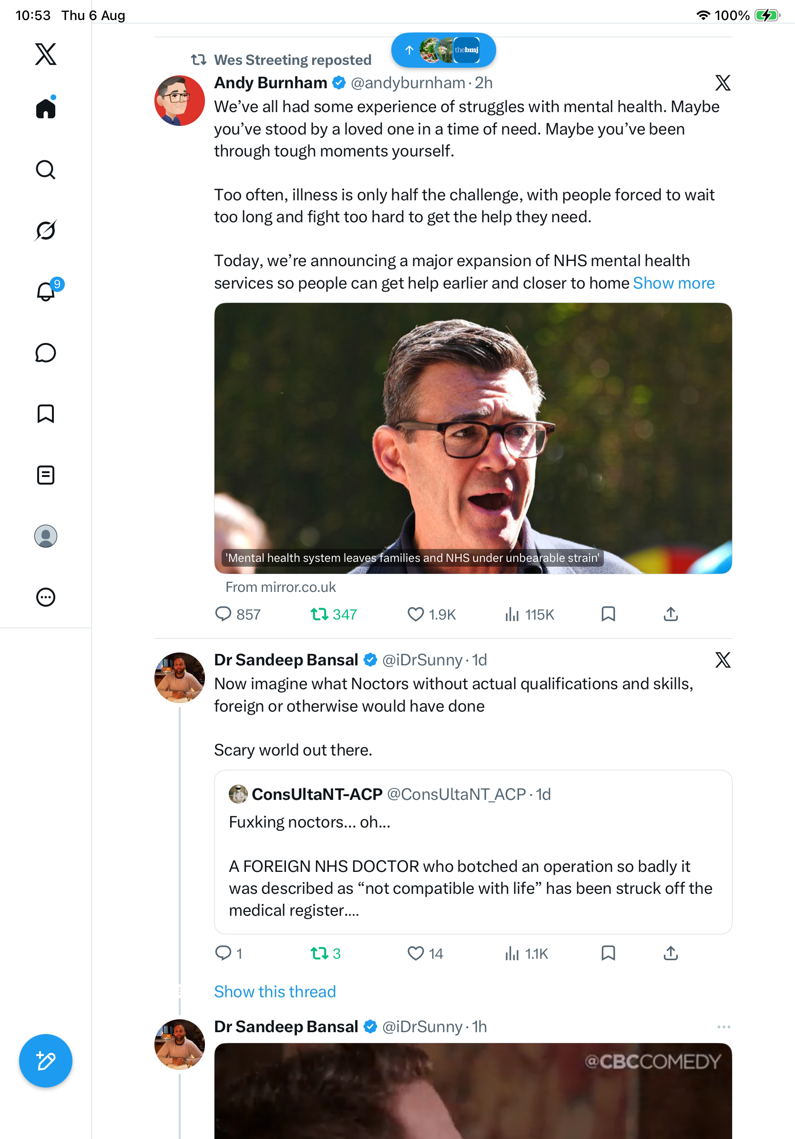Jump to new posts pill at top
Image resolution: width=795 pixels, height=1139 pixels.
pyautogui.click(x=444, y=50)
